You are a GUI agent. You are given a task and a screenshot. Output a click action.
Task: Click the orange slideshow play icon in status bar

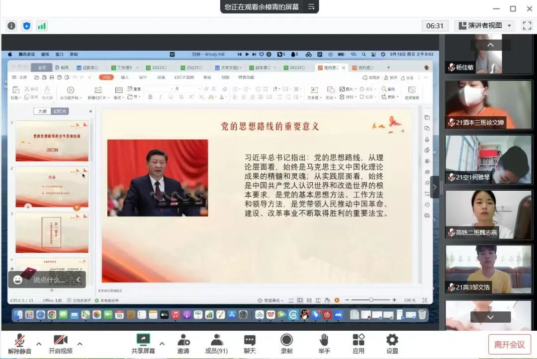(x=337, y=300)
